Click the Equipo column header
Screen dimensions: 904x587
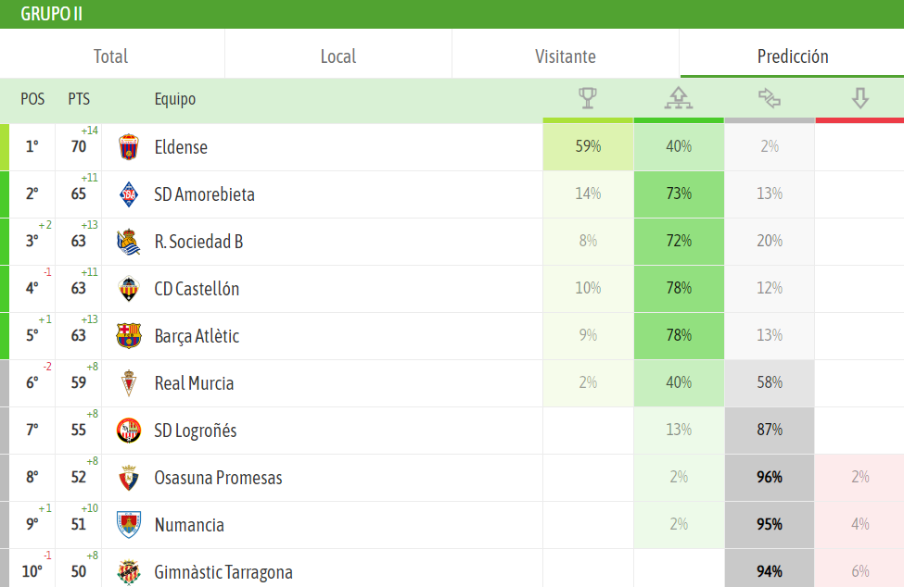[175, 100]
